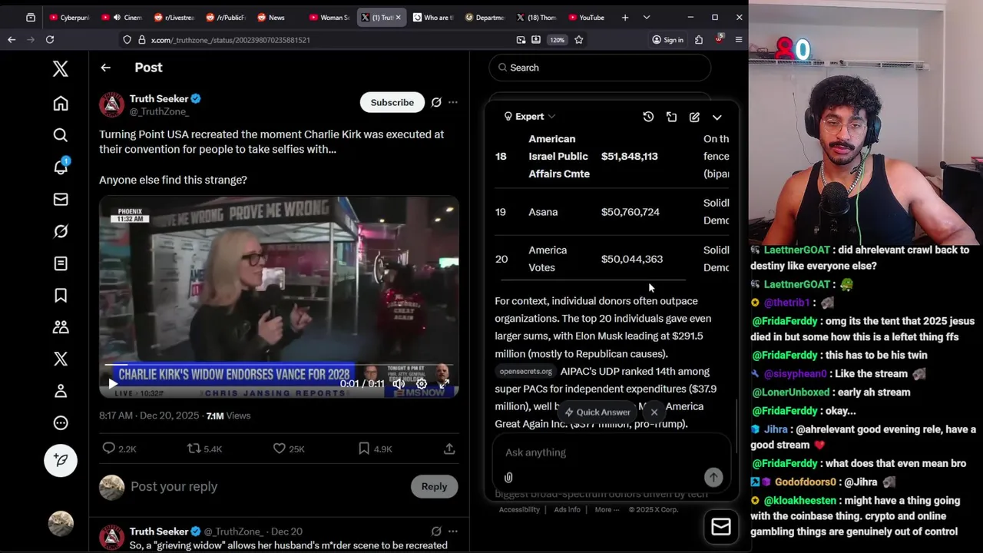Viewport: 983px width, 553px height.
Task: Open a new browser tab
Action: pyautogui.click(x=625, y=17)
